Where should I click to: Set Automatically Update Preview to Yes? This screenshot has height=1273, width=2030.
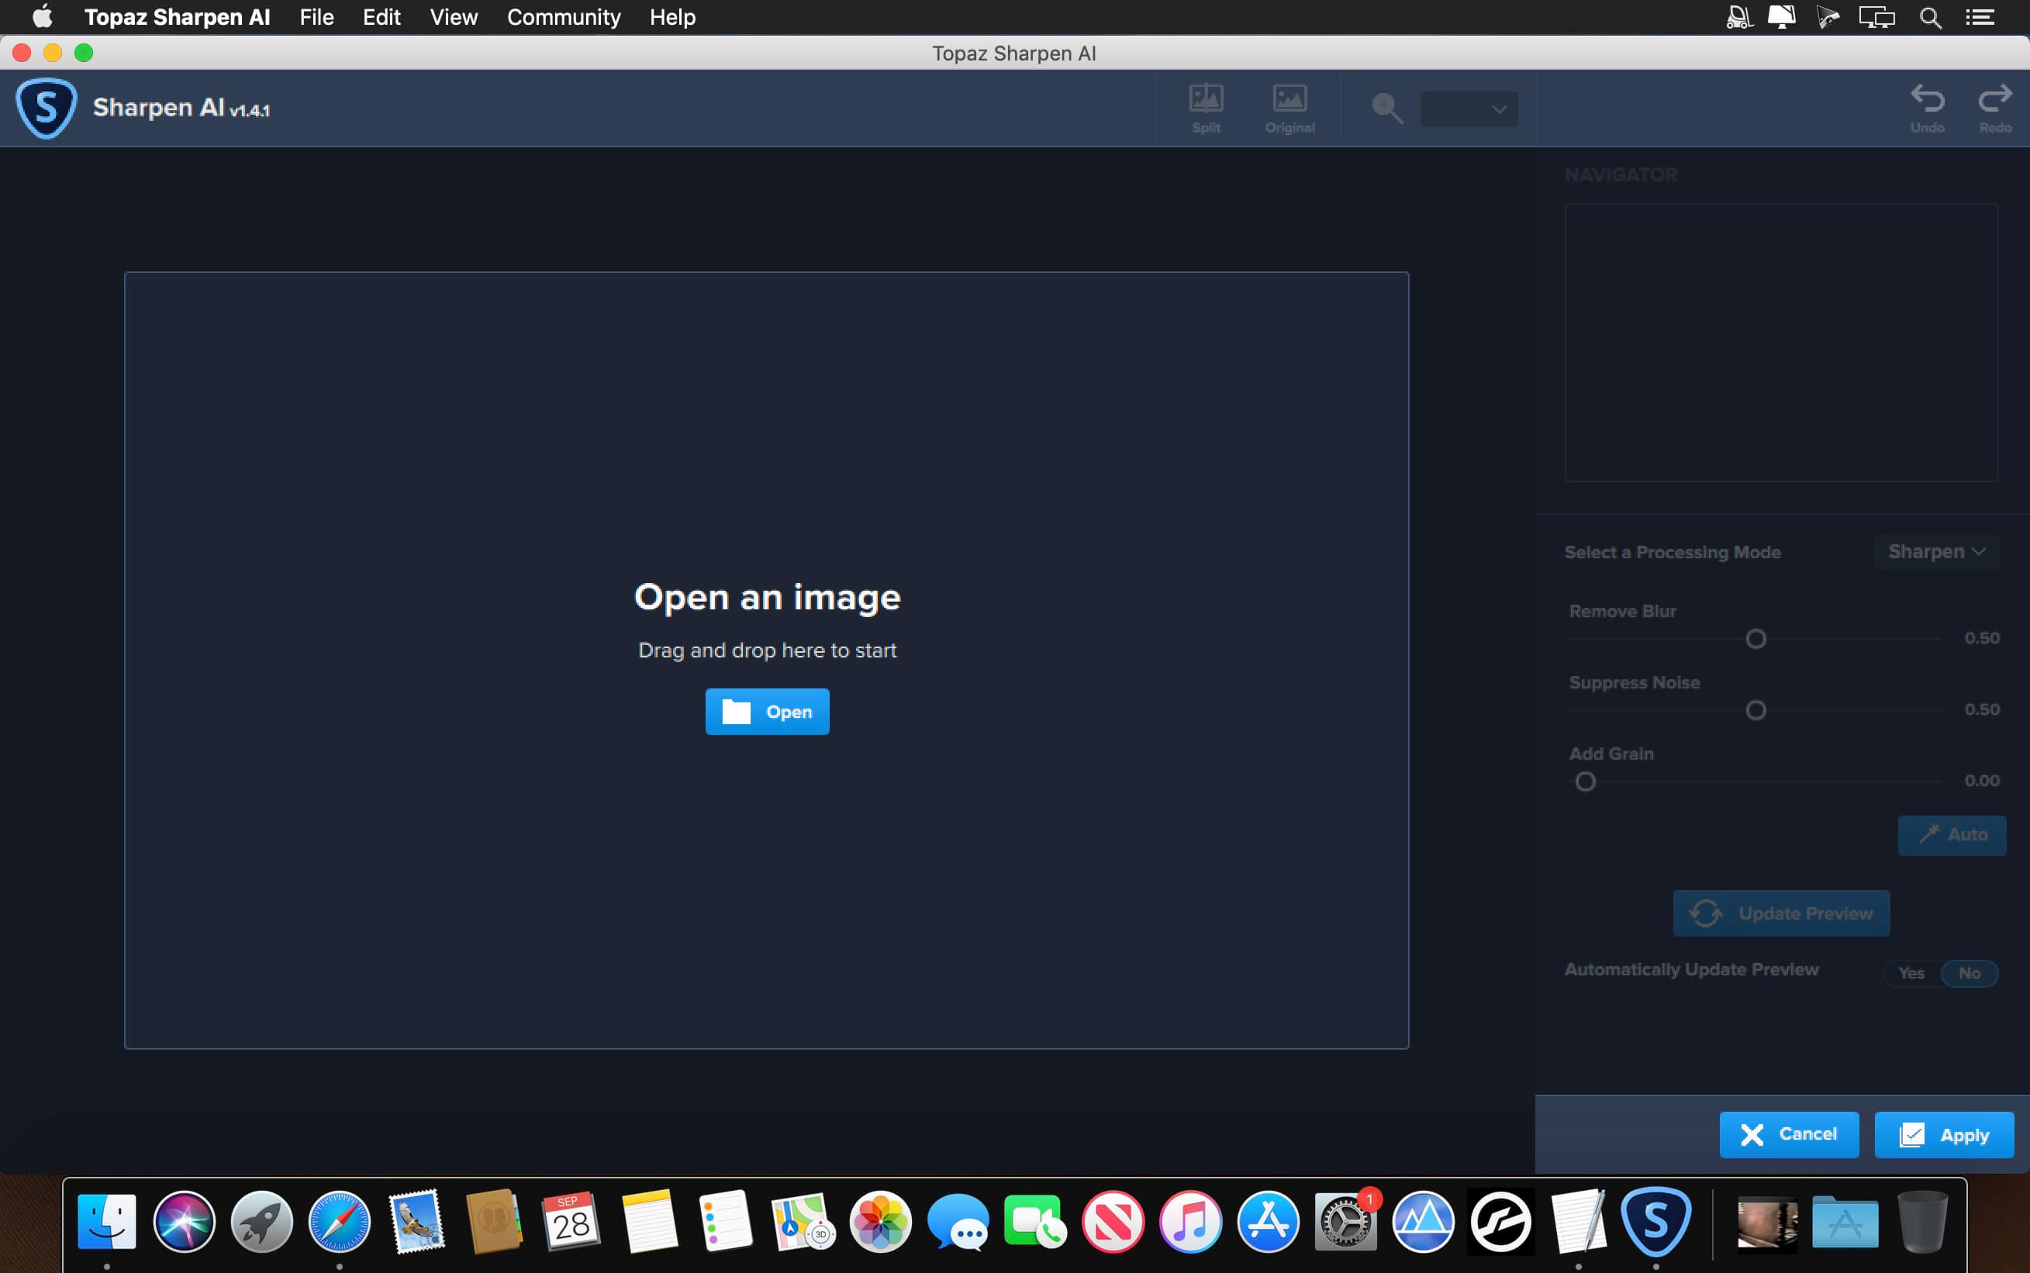(x=1911, y=972)
